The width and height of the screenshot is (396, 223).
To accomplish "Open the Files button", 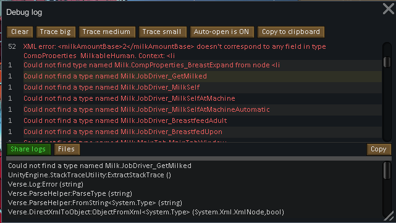I will pyautogui.click(x=67, y=149).
